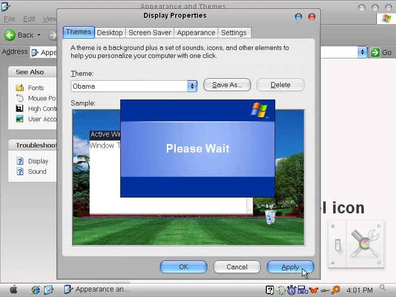Open the File menu in Appearance and Themes window

tap(9, 19)
